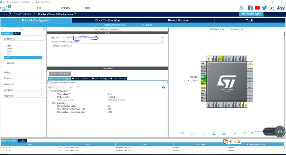Switch to the A->Z listing
The width and height of the screenshot is (286, 155).
17,33
